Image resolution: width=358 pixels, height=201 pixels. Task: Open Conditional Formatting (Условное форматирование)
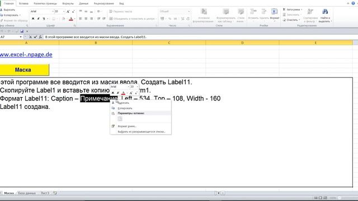coord(204,16)
